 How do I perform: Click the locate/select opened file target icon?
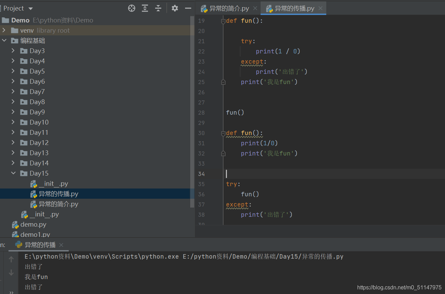[x=132, y=8]
